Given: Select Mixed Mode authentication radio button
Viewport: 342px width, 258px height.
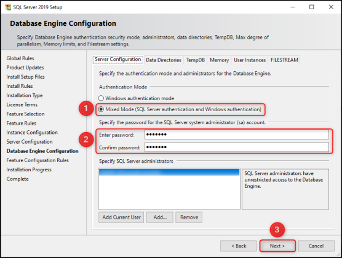Looking at the screenshot, I should (x=101, y=109).
